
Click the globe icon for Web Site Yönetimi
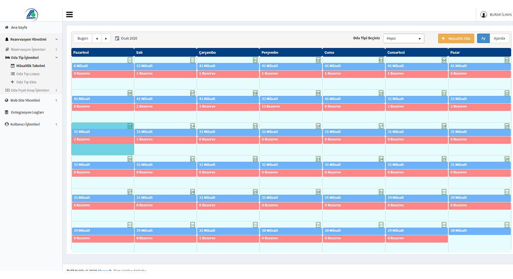pyautogui.click(x=7, y=100)
